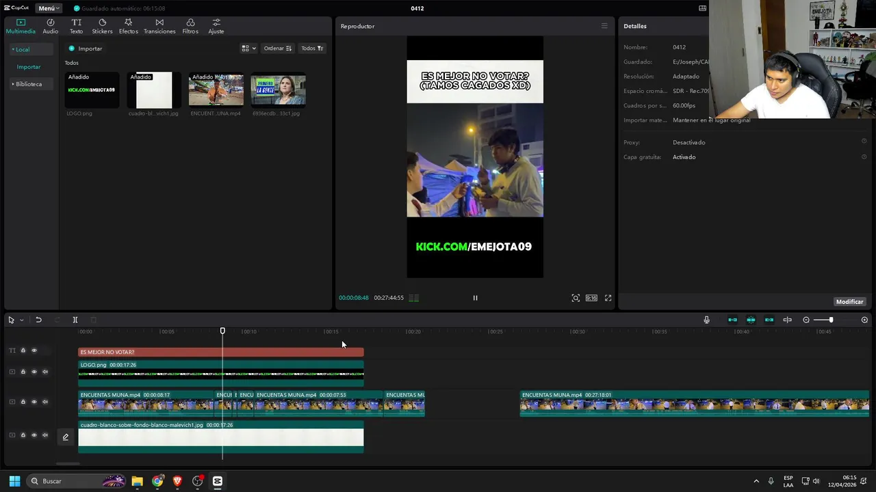This screenshot has height=492, width=876.
Task: Start voiceover recording with microphone icon
Action: [x=707, y=320]
